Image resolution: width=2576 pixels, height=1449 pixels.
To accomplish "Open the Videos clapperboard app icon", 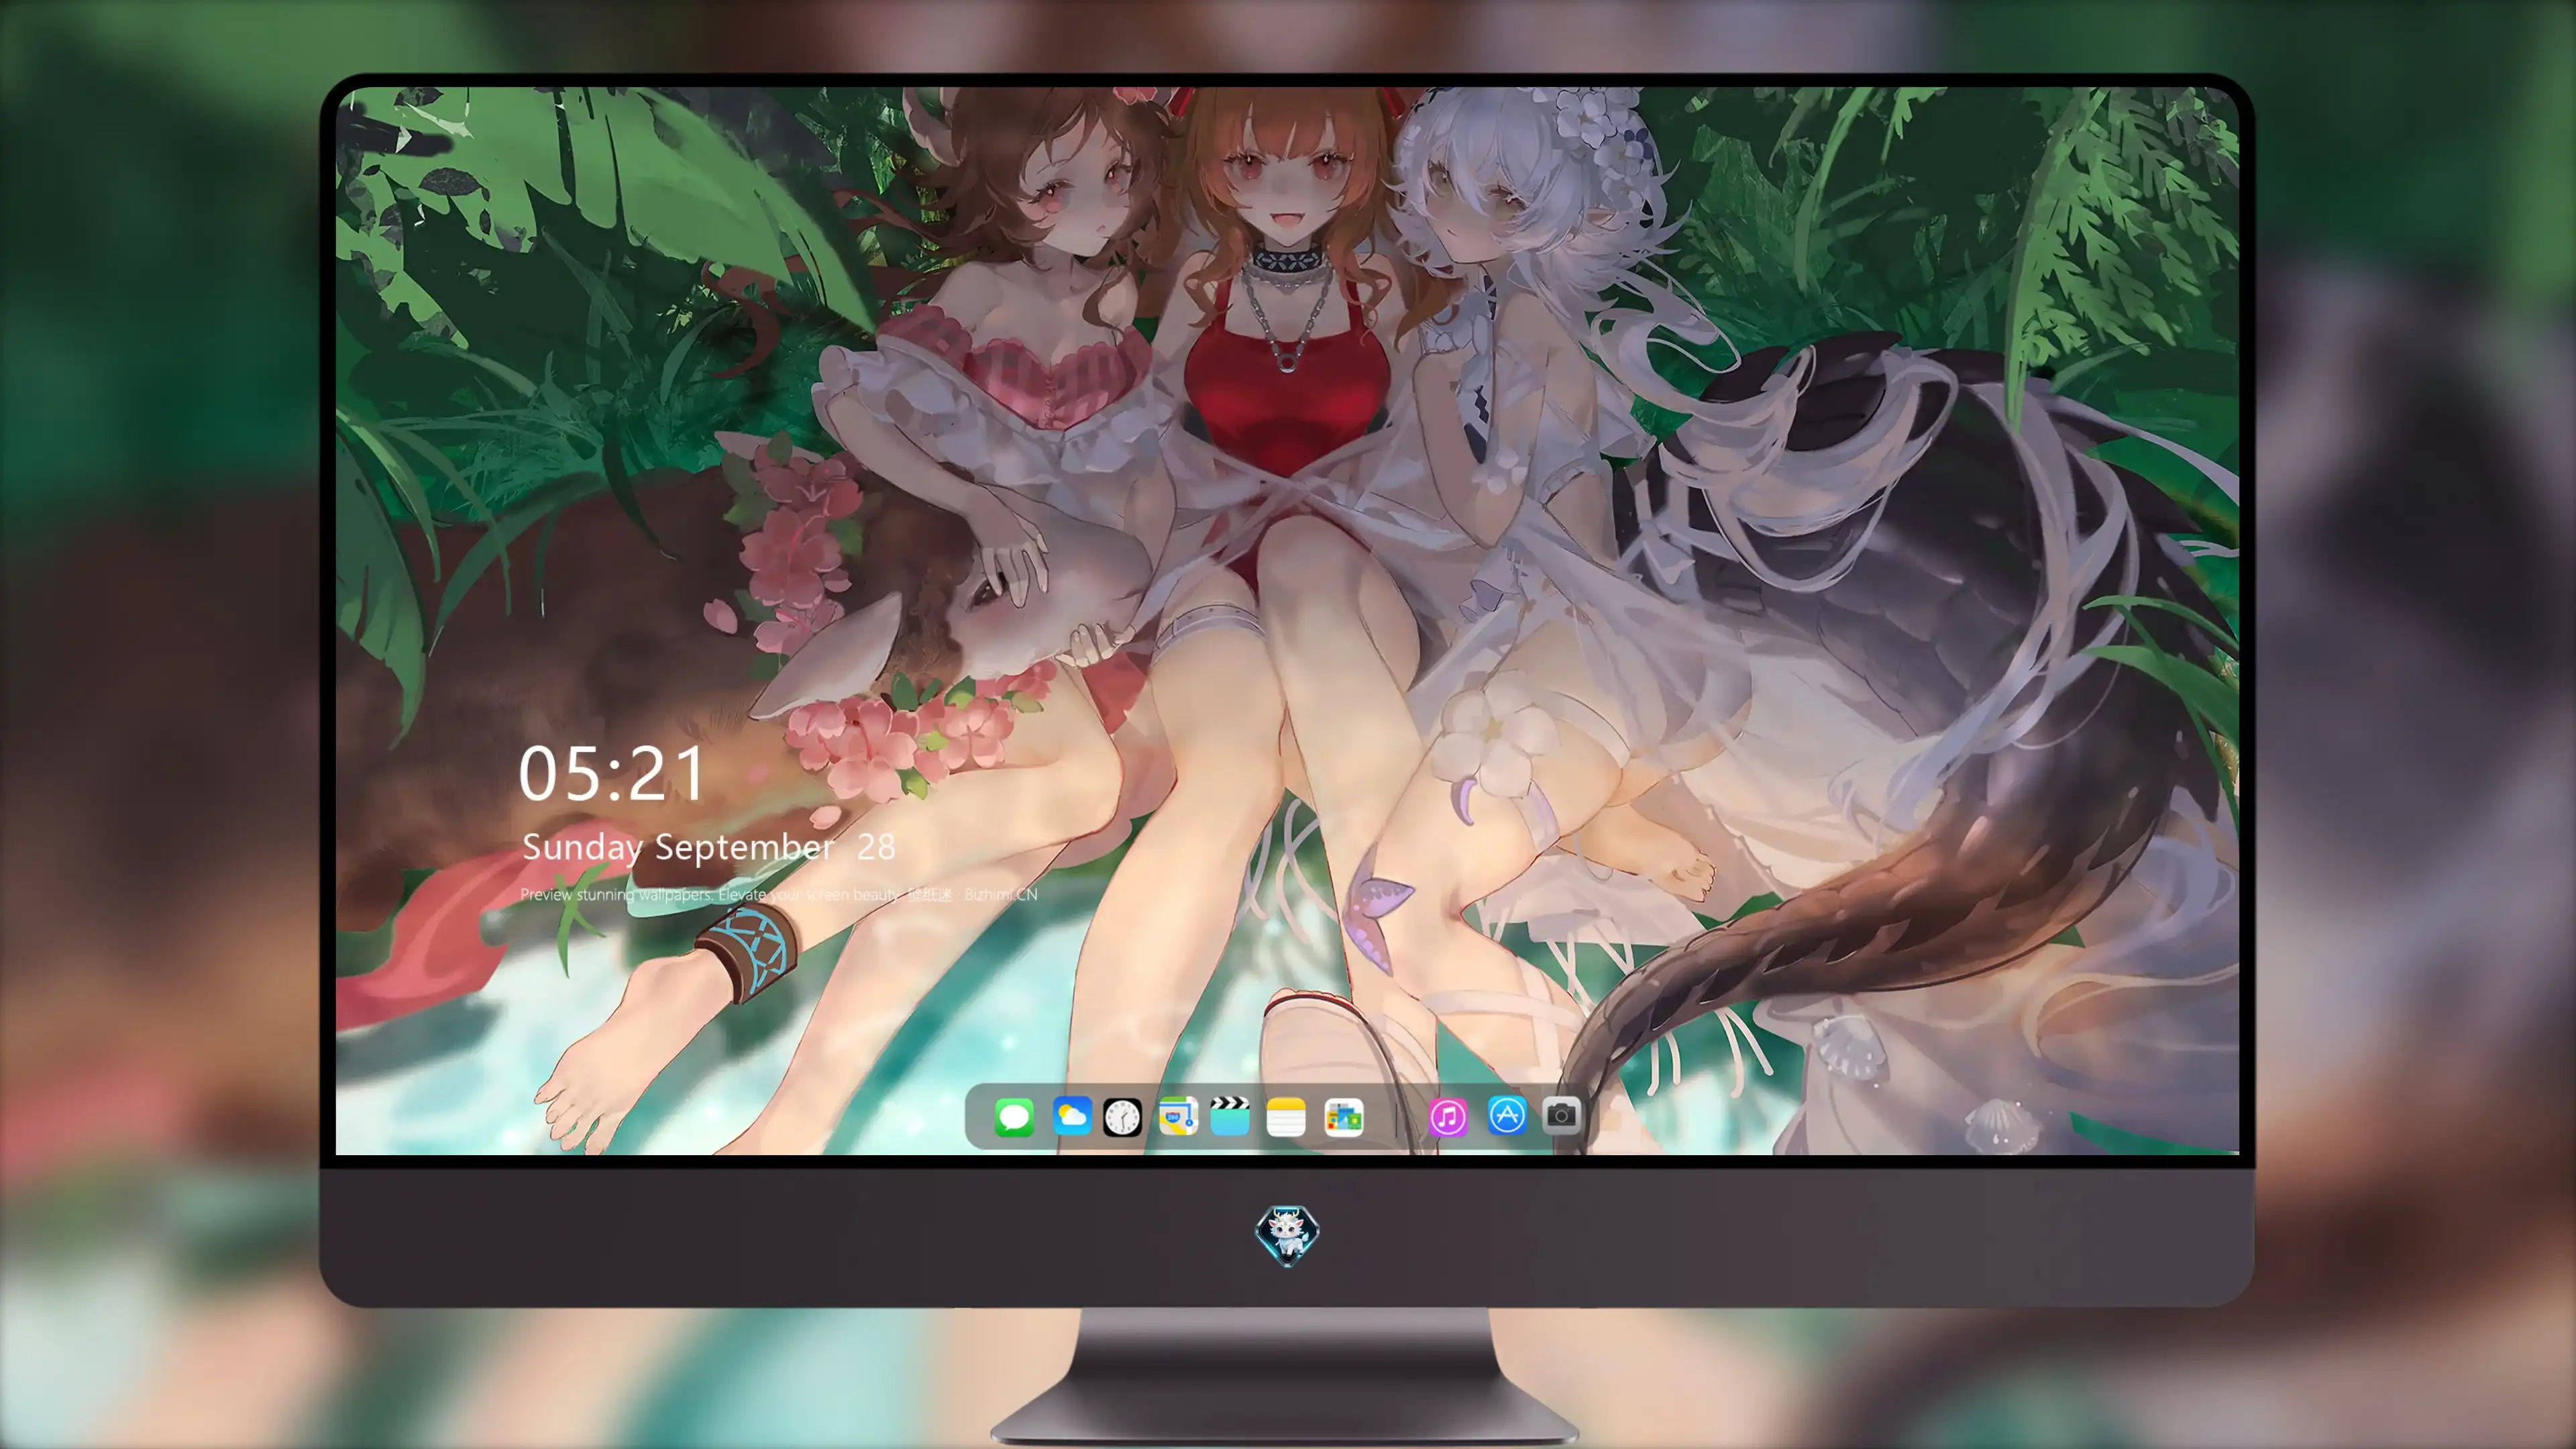I will [1230, 1116].
